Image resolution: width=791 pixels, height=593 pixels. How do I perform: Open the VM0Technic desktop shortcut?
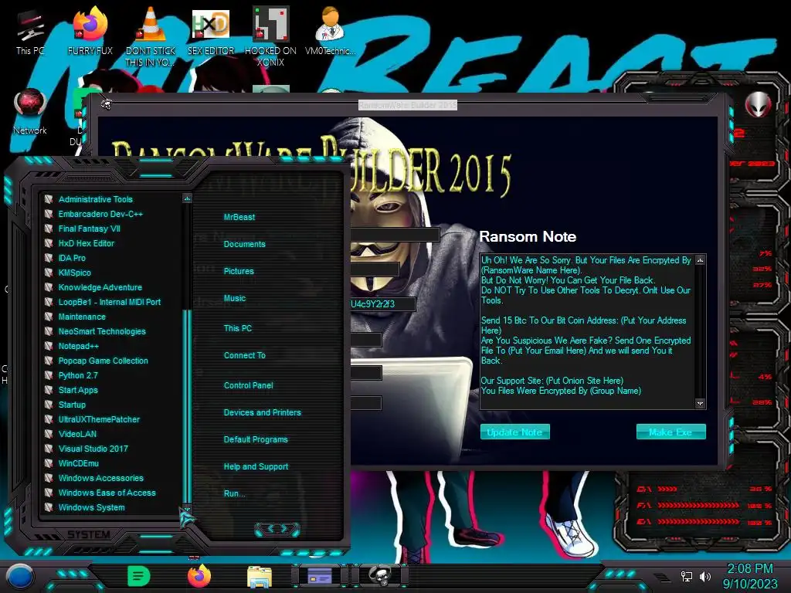(331, 31)
